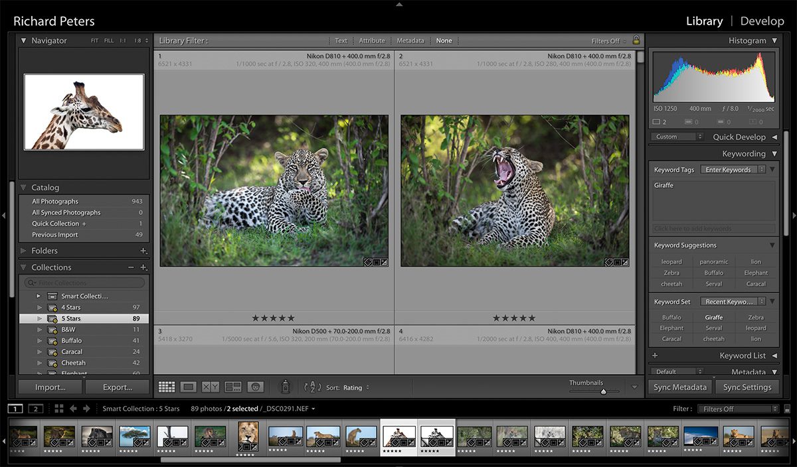Set Navigator zoom to FIT

94,41
